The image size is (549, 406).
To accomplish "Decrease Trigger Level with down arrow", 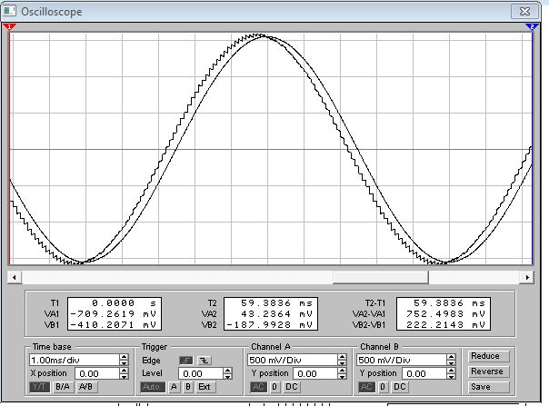I will [227, 377].
